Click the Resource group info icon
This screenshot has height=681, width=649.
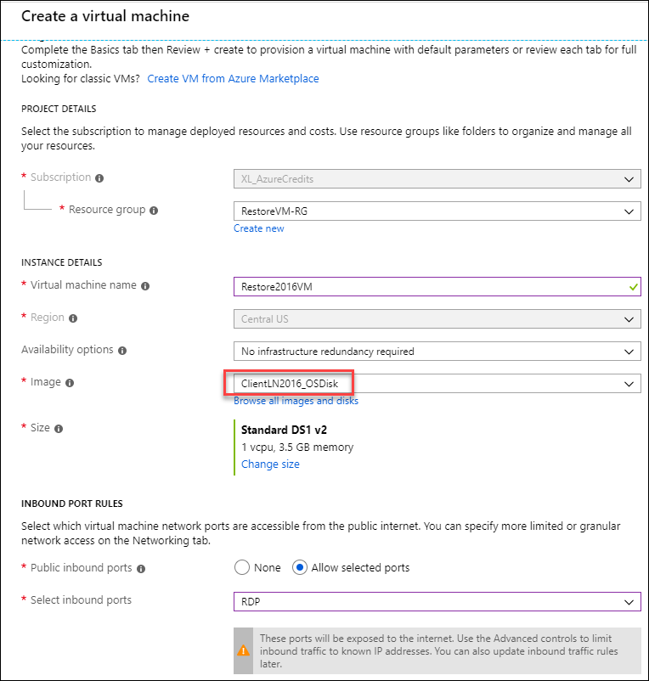154,211
